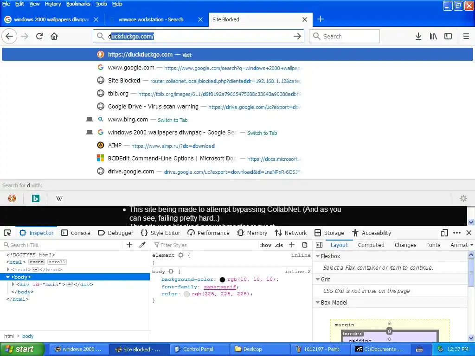The image size is (475, 356).
Task: Open the Desktop folder taskbar item
Action: 259,350
